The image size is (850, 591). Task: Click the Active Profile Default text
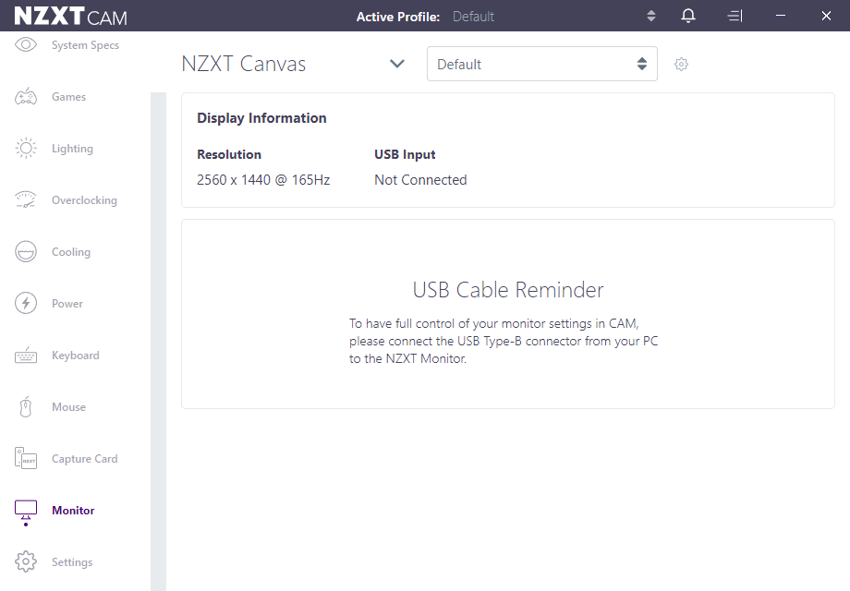(473, 17)
